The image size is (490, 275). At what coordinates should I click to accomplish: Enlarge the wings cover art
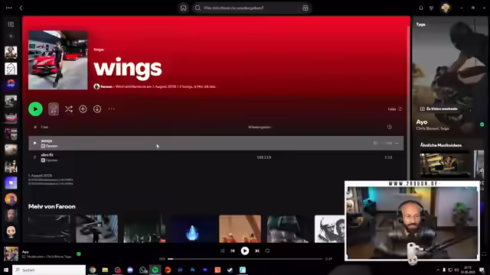coord(58,60)
